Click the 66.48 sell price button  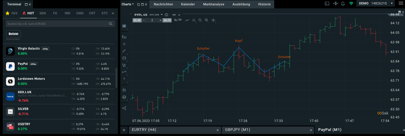137,20
